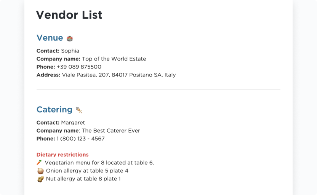This screenshot has height=195, width=317.
Task: Click catering contact name Margaret
Action: click(73, 123)
